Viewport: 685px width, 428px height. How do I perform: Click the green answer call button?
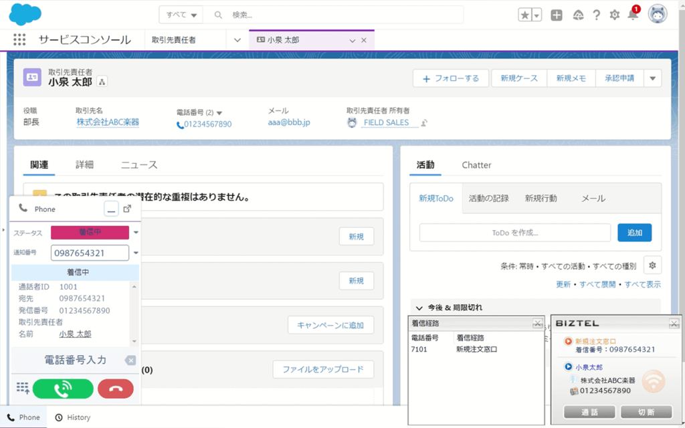click(x=63, y=389)
